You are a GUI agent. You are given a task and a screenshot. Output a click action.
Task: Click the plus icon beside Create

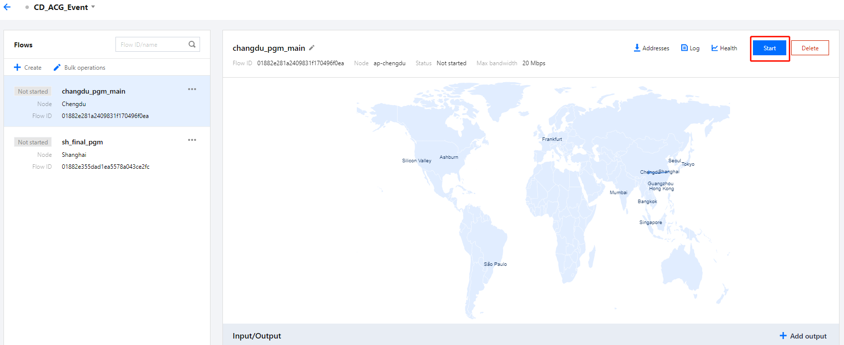tap(17, 67)
